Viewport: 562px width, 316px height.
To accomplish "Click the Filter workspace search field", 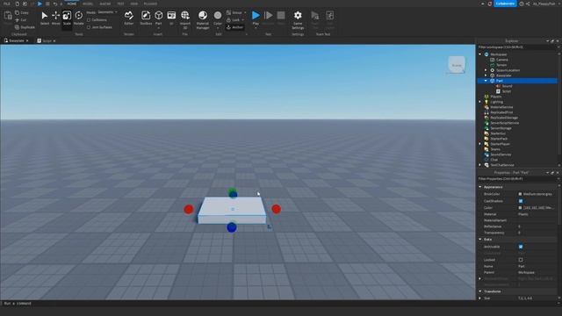I will (516, 47).
